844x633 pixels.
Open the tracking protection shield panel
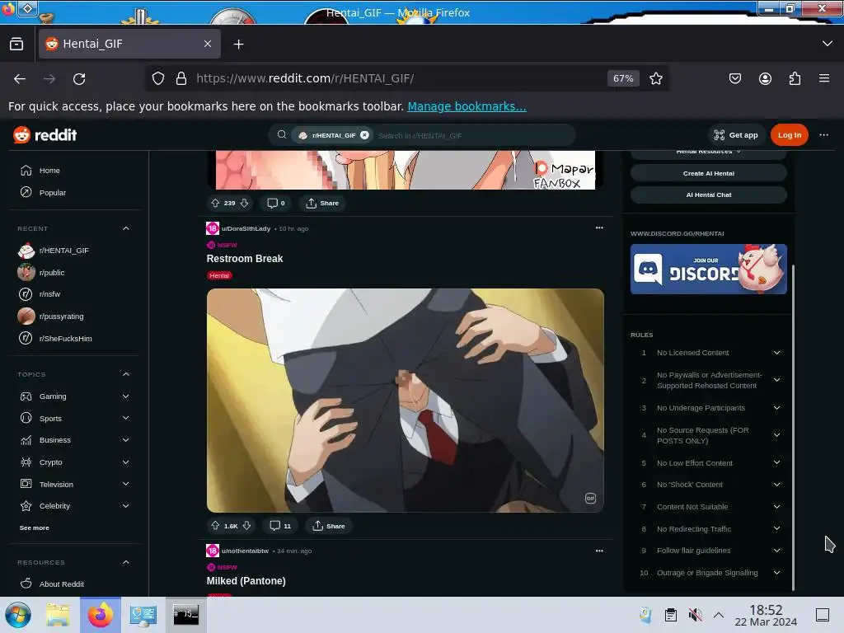(157, 78)
